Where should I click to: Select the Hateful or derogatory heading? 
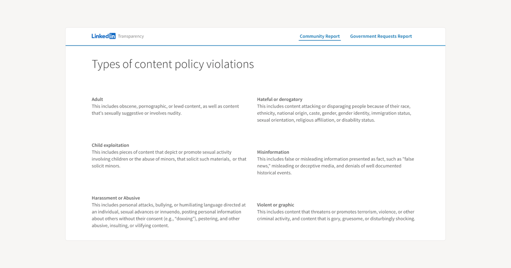click(279, 99)
